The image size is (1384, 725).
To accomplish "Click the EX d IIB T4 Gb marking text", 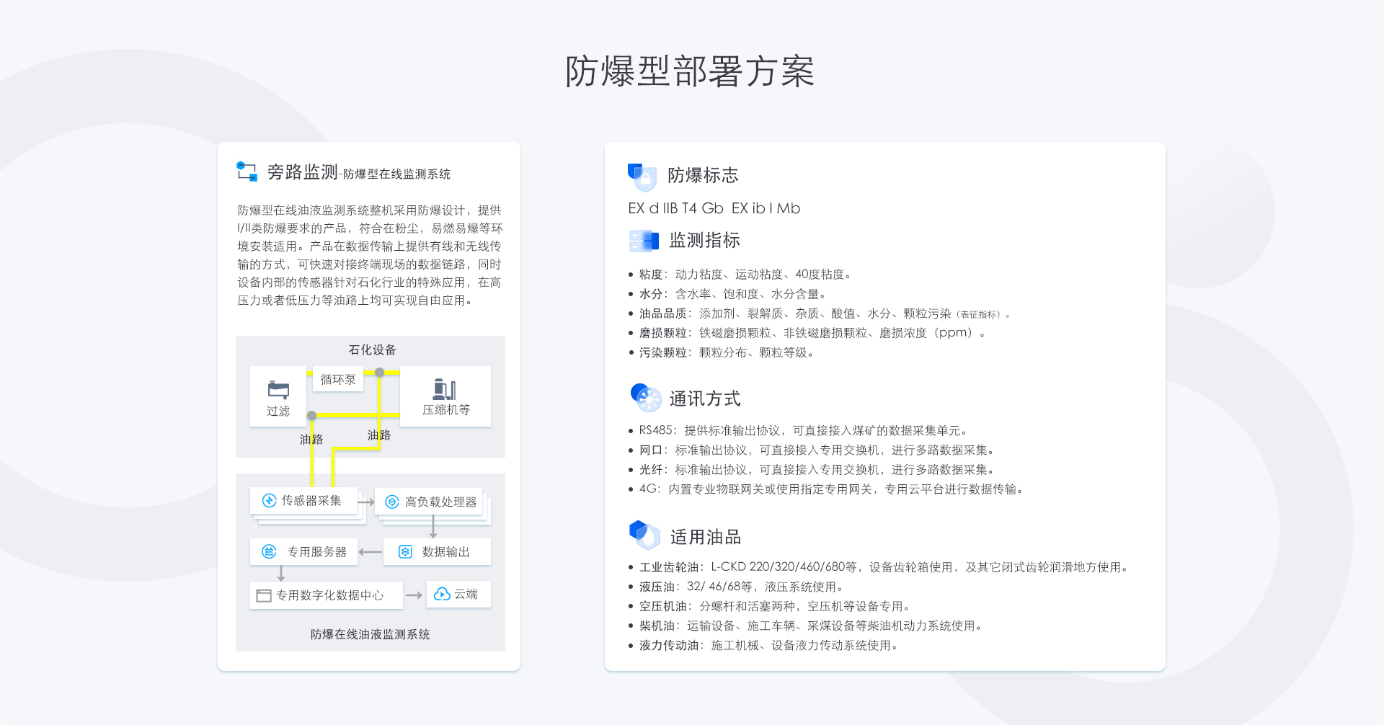I will pyautogui.click(x=675, y=208).
